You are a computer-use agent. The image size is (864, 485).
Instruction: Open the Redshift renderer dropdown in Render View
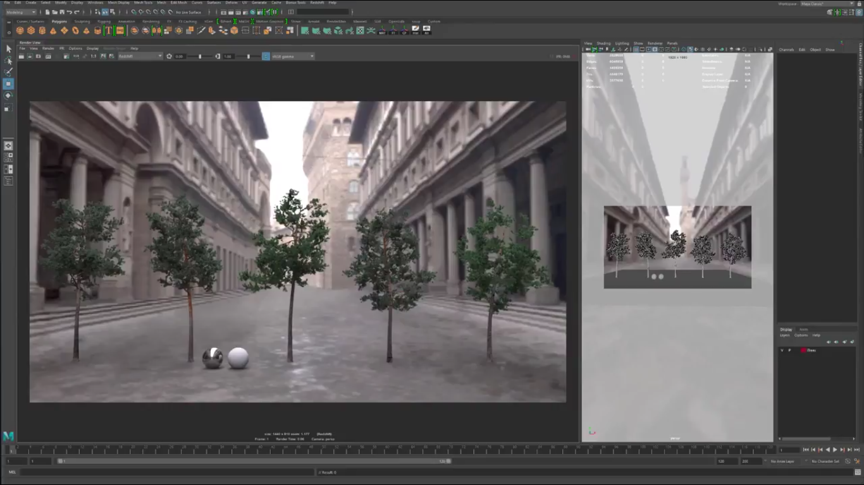tap(140, 56)
